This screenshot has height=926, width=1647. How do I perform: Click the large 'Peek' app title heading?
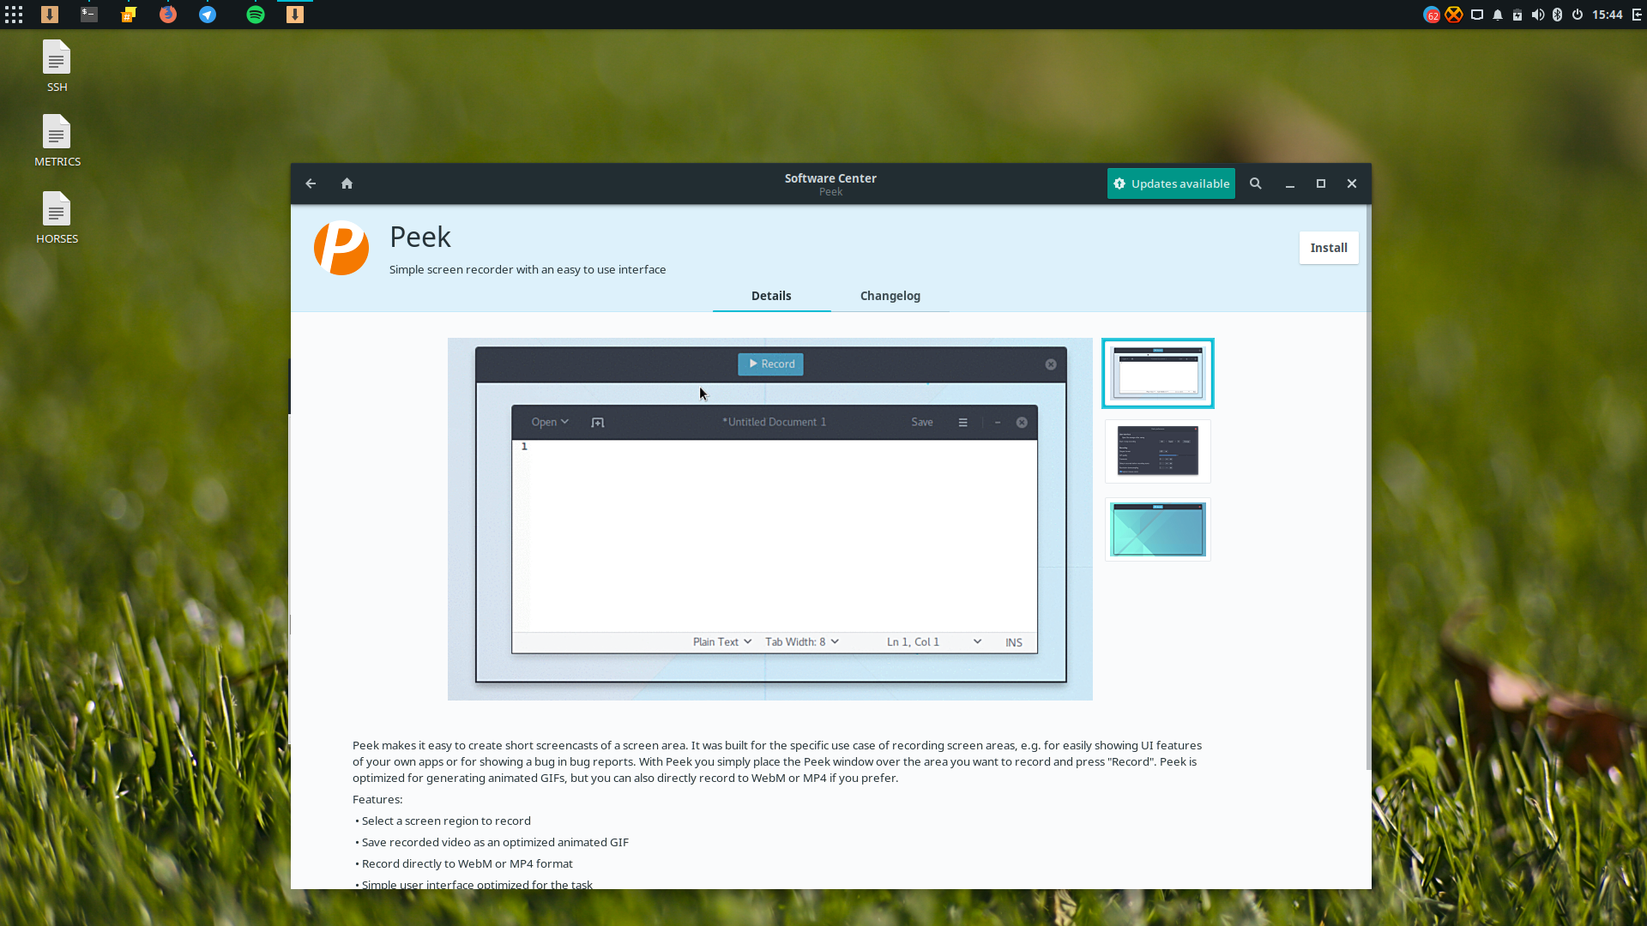click(x=420, y=237)
